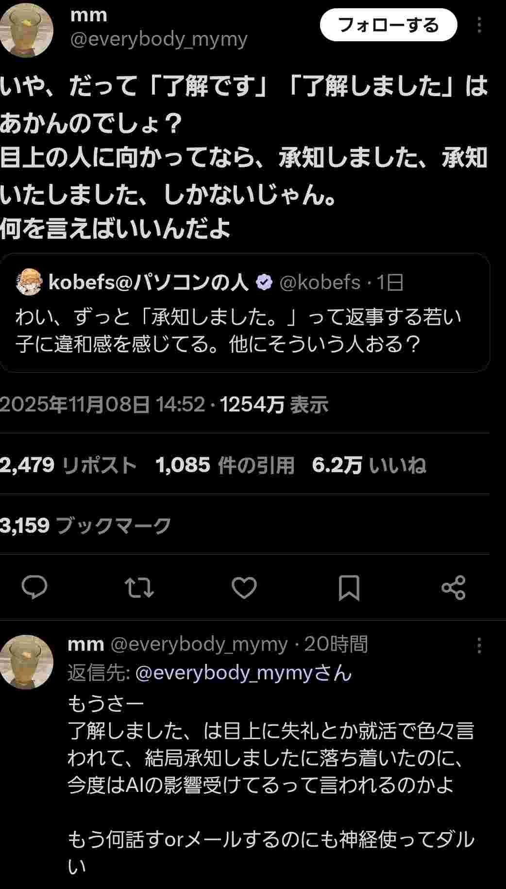
Task: Open the kobefs avatar in quoted post
Action: click(x=29, y=282)
